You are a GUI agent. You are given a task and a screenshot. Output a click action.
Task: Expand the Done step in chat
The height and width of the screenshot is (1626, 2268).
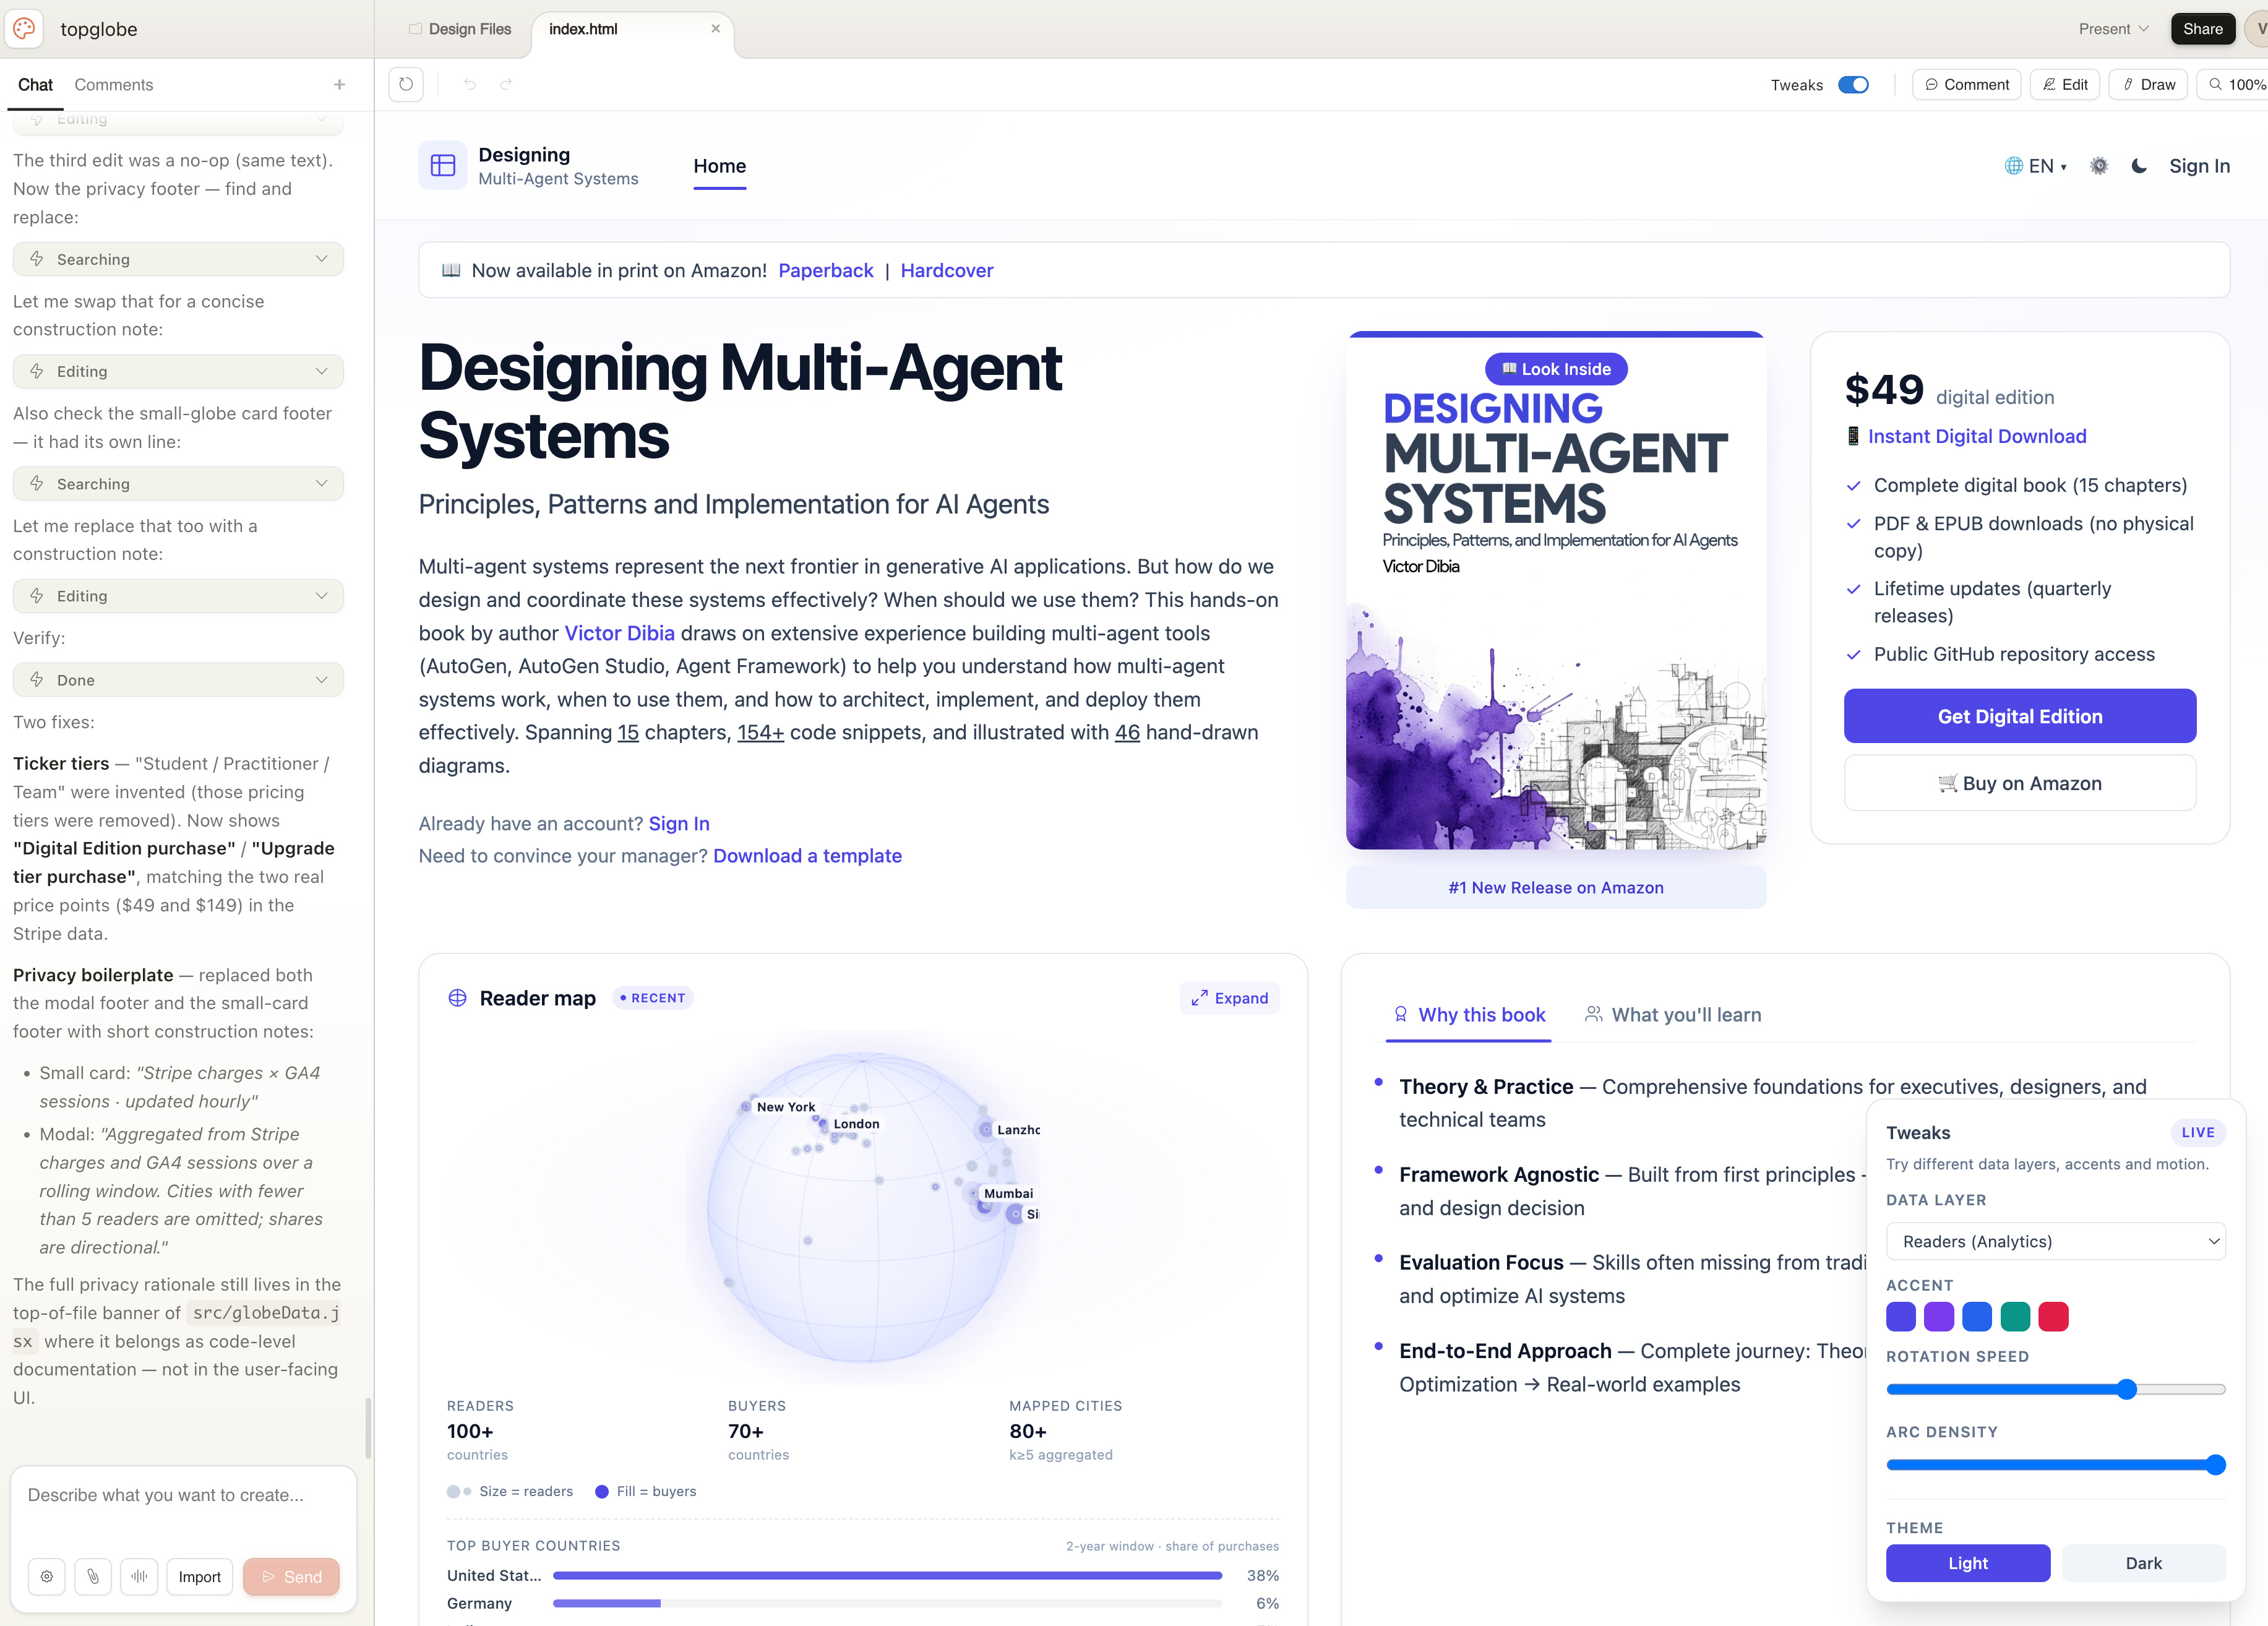point(178,680)
